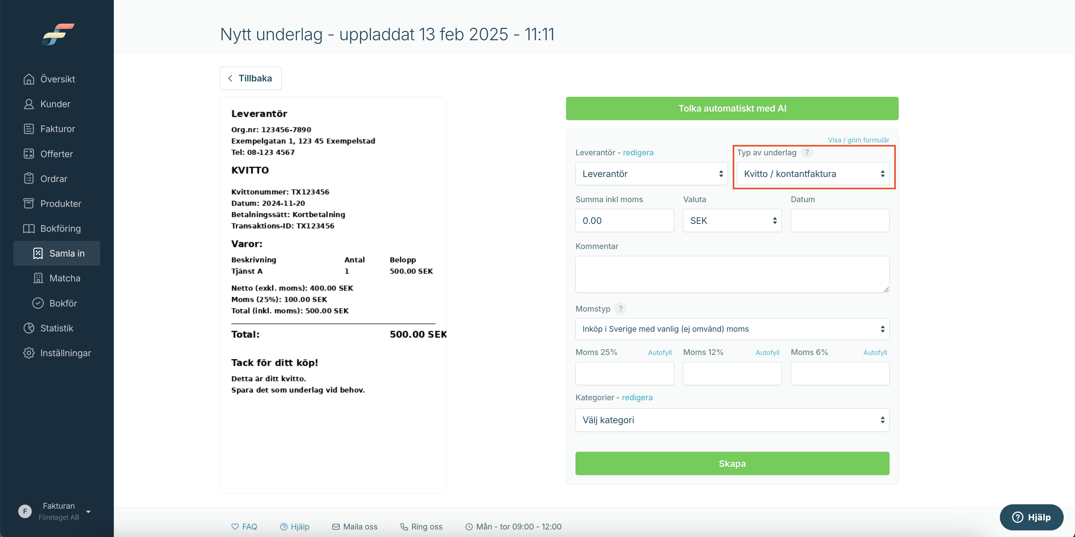This screenshot has height=537, width=1075.
Task: Select the Produkter box icon
Action: point(29,203)
